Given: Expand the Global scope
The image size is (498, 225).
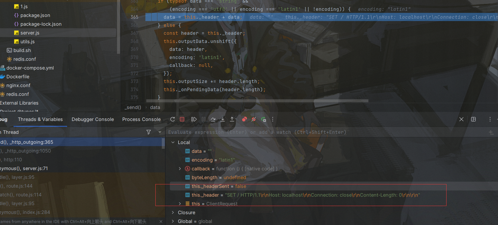Looking at the screenshot, I should pyautogui.click(x=173, y=221).
